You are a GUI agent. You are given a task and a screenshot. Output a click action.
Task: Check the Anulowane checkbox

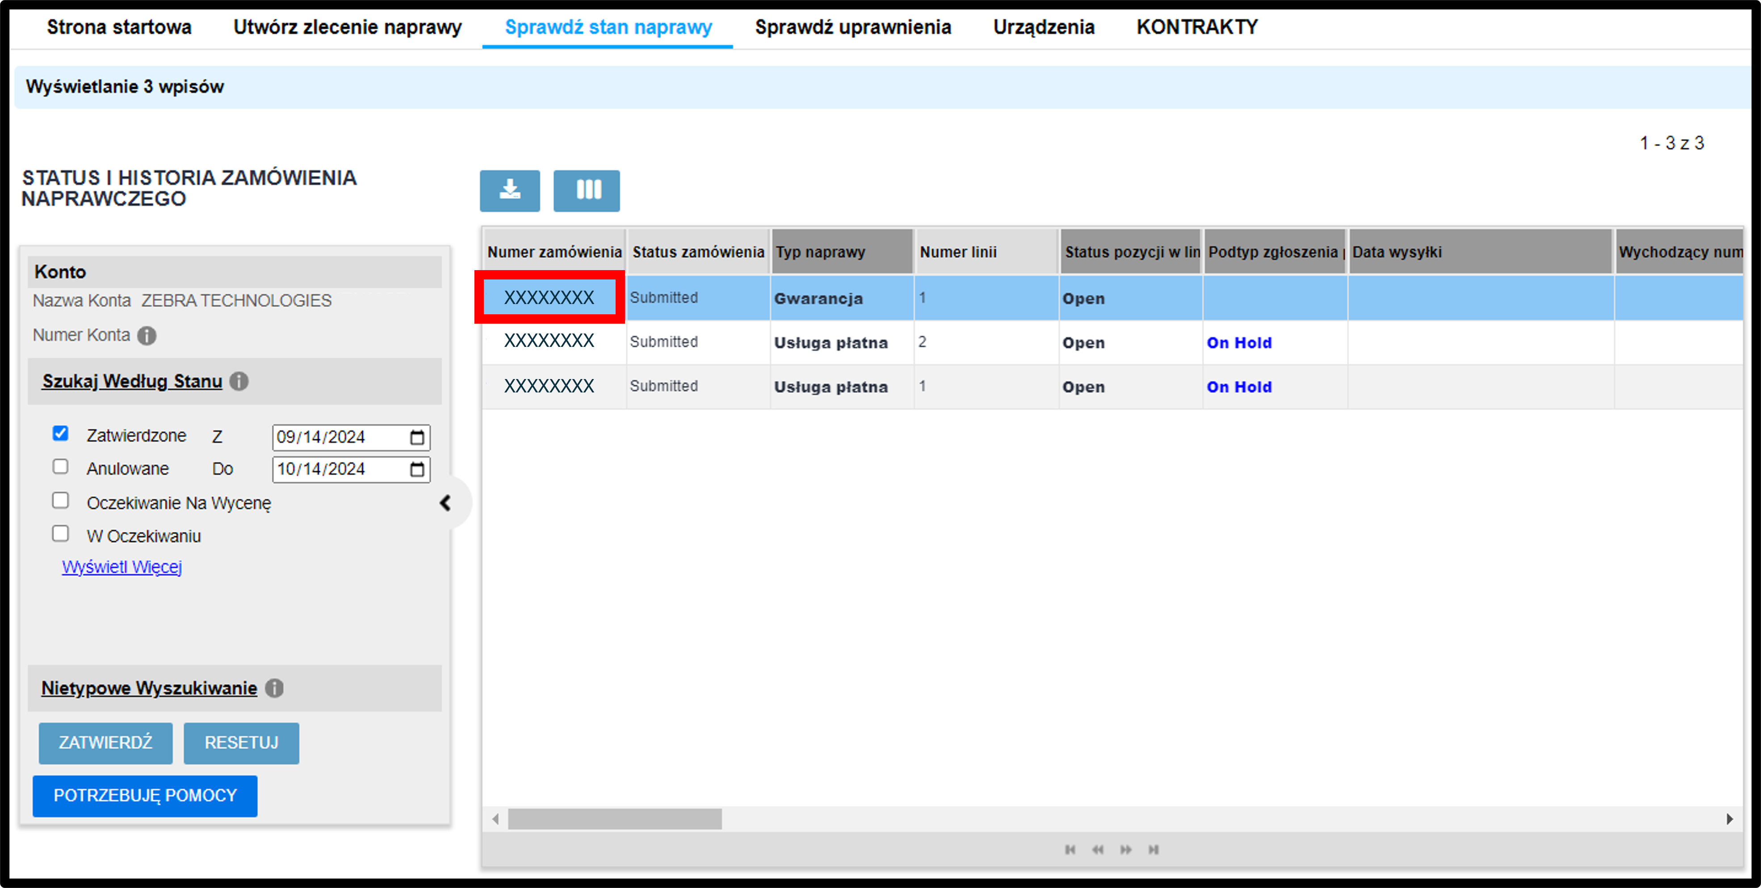tap(60, 466)
